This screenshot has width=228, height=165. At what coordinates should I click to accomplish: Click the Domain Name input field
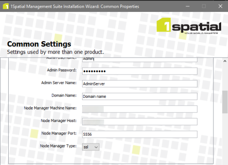click(140, 96)
